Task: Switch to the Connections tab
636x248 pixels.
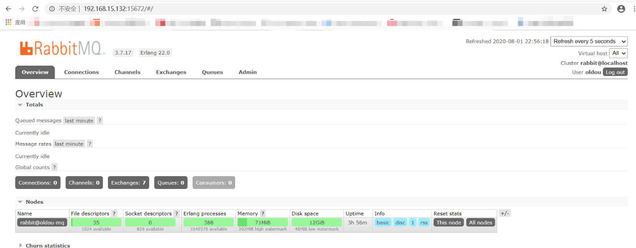Action: click(82, 72)
